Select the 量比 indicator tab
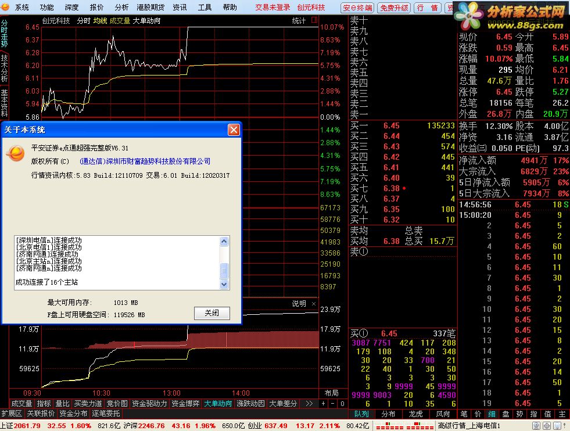 click(62, 404)
